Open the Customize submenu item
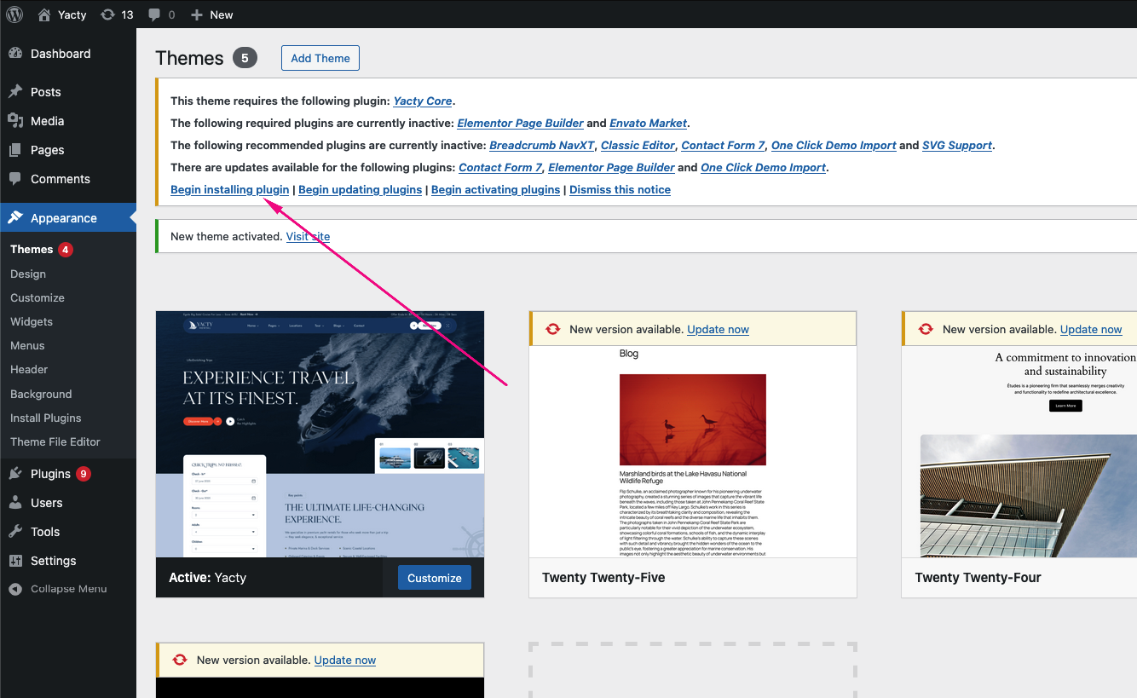Image resolution: width=1137 pixels, height=698 pixels. pyautogui.click(x=38, y=298)
